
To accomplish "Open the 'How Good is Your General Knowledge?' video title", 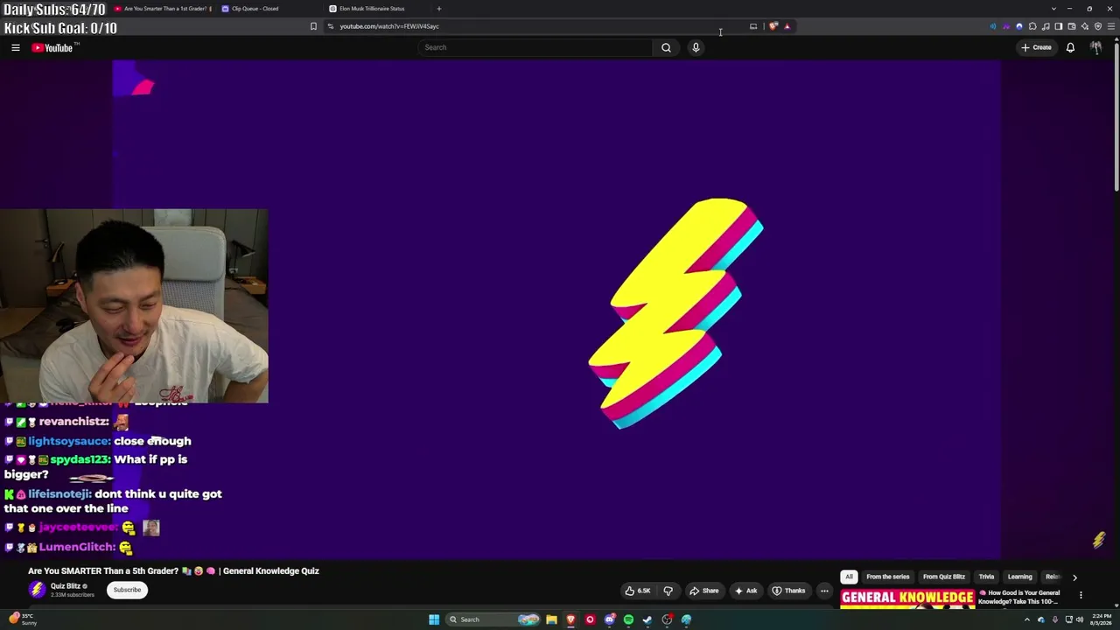I will click(x=1018, y=597).
